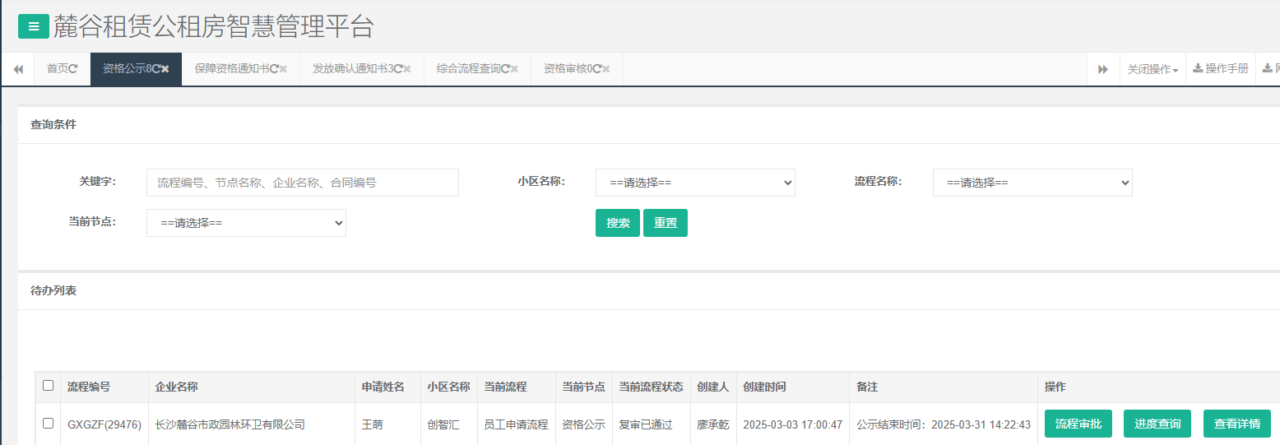Screen dimensions: 1280x445
Task: Open the 小区名称 dropdown
Action: tap(695, 183)
